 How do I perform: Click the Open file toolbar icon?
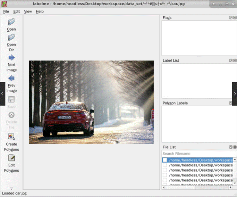11,22
